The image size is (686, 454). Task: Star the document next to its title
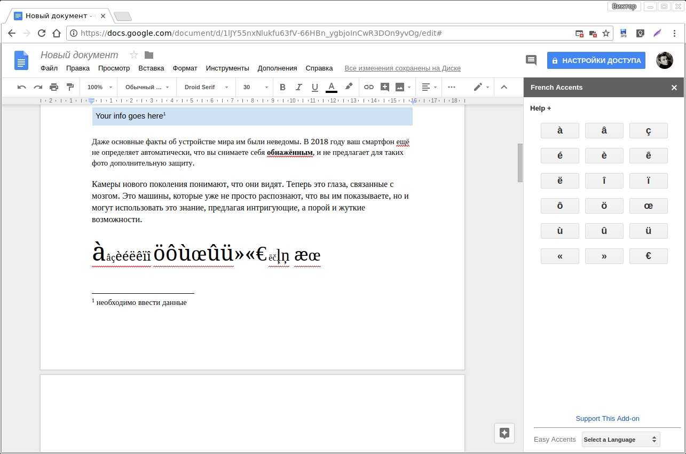[134, 55]
